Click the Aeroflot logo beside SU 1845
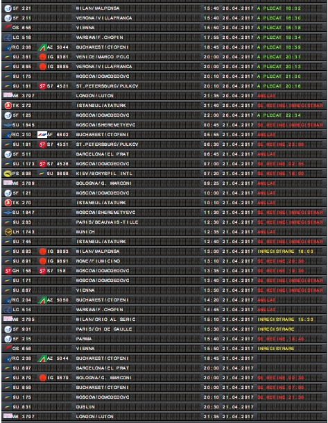Viewport: 328px width, 423px height. pyautogui.click(x=8, y=125)
